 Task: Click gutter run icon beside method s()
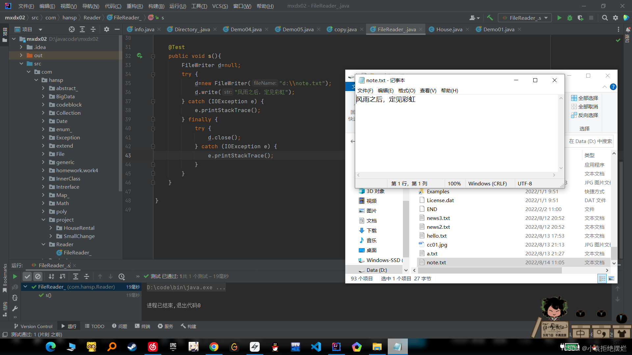[140, 56]
